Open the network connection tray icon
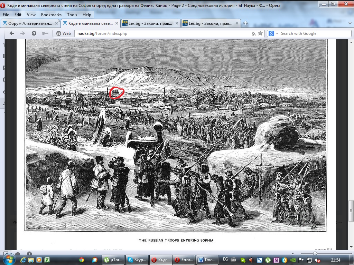The height and width of the screenshot is (265, 354). (x=309, y=260)
